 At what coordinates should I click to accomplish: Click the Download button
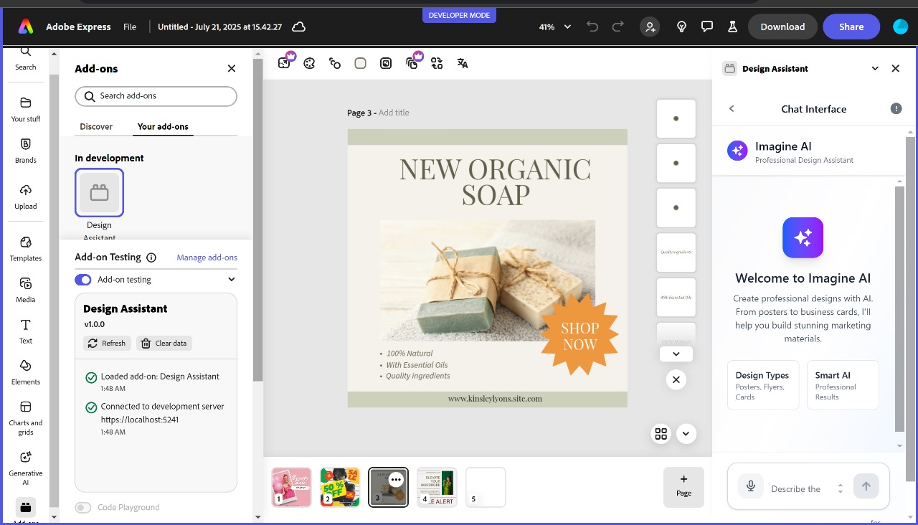pyautogui.click(x=782, y=27)
